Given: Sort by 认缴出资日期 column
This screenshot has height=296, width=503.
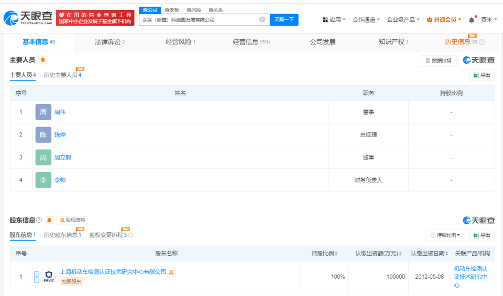Looking at the screenshot, I should click(429, 254).
